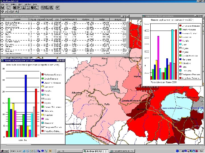
Task: Click green Oriolo Romano swatch in density legend
Action: [x=42, y=78]
